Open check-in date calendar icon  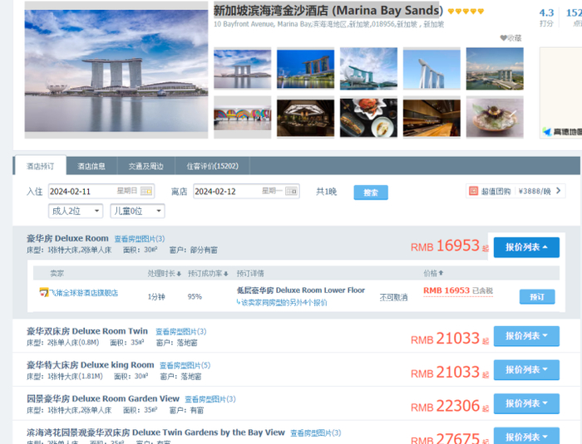pos(145,191)
